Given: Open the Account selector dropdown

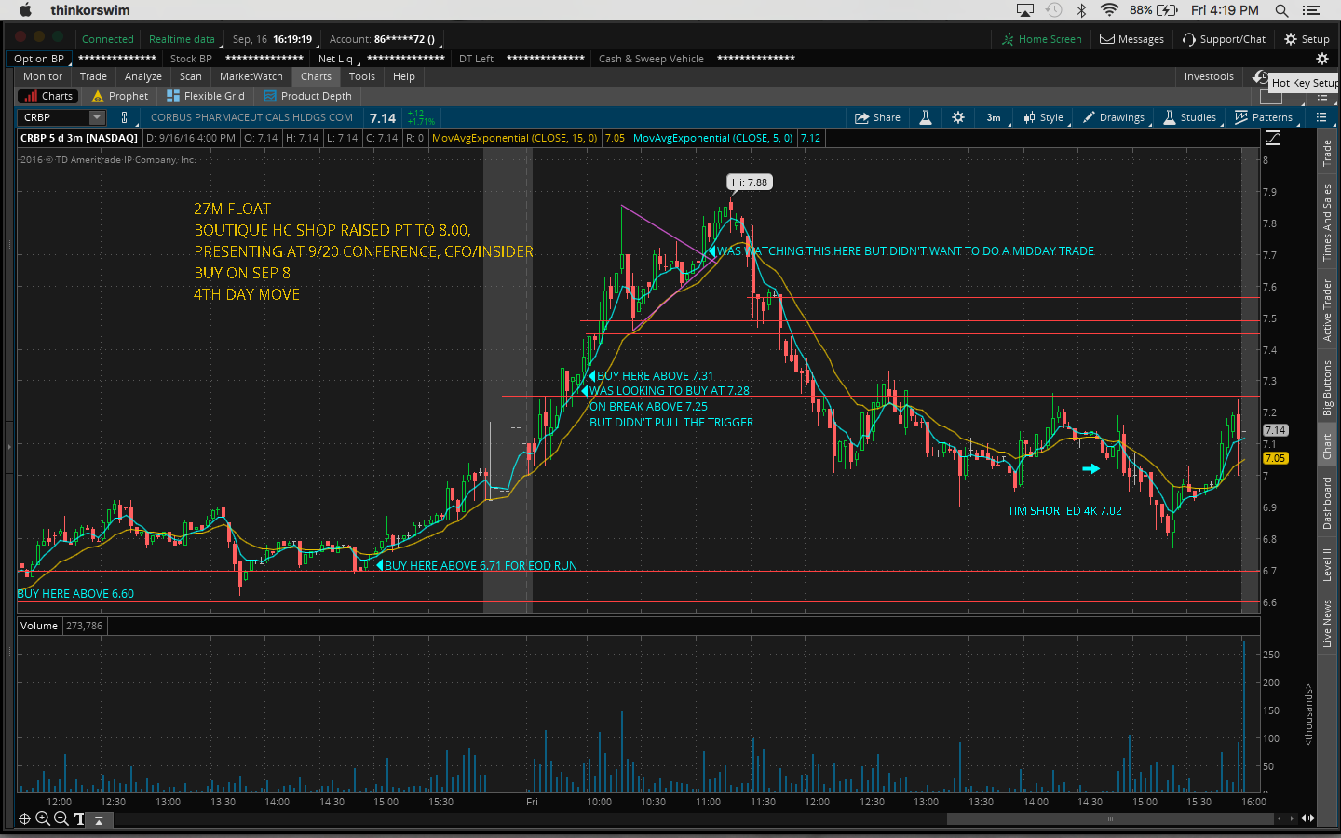Looking at the screenshot, I should click(x=383, y=39).
